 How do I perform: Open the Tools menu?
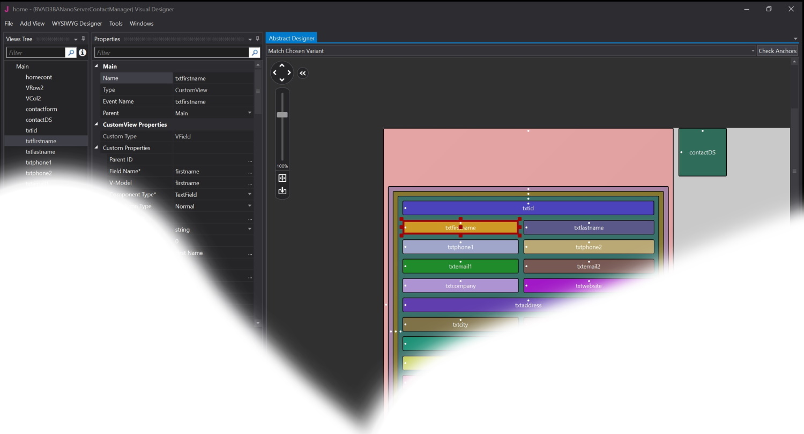point(116,24)
